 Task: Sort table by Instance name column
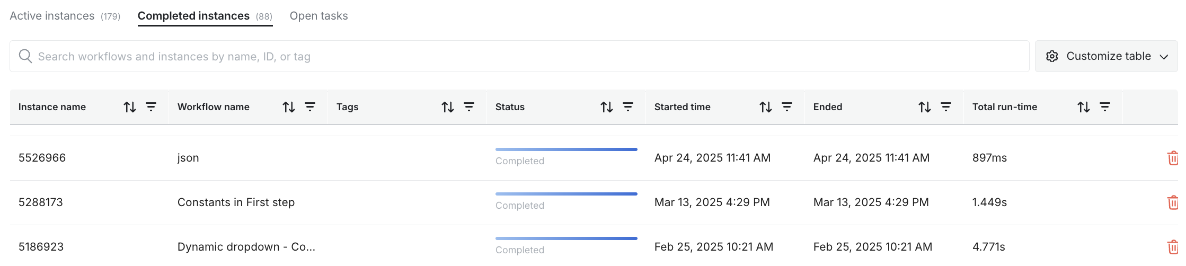pyautogui.click(x=130, y=107)
